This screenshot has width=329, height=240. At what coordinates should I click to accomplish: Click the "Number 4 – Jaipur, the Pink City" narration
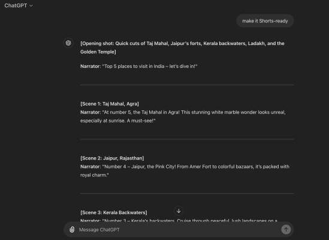(185, 171)
